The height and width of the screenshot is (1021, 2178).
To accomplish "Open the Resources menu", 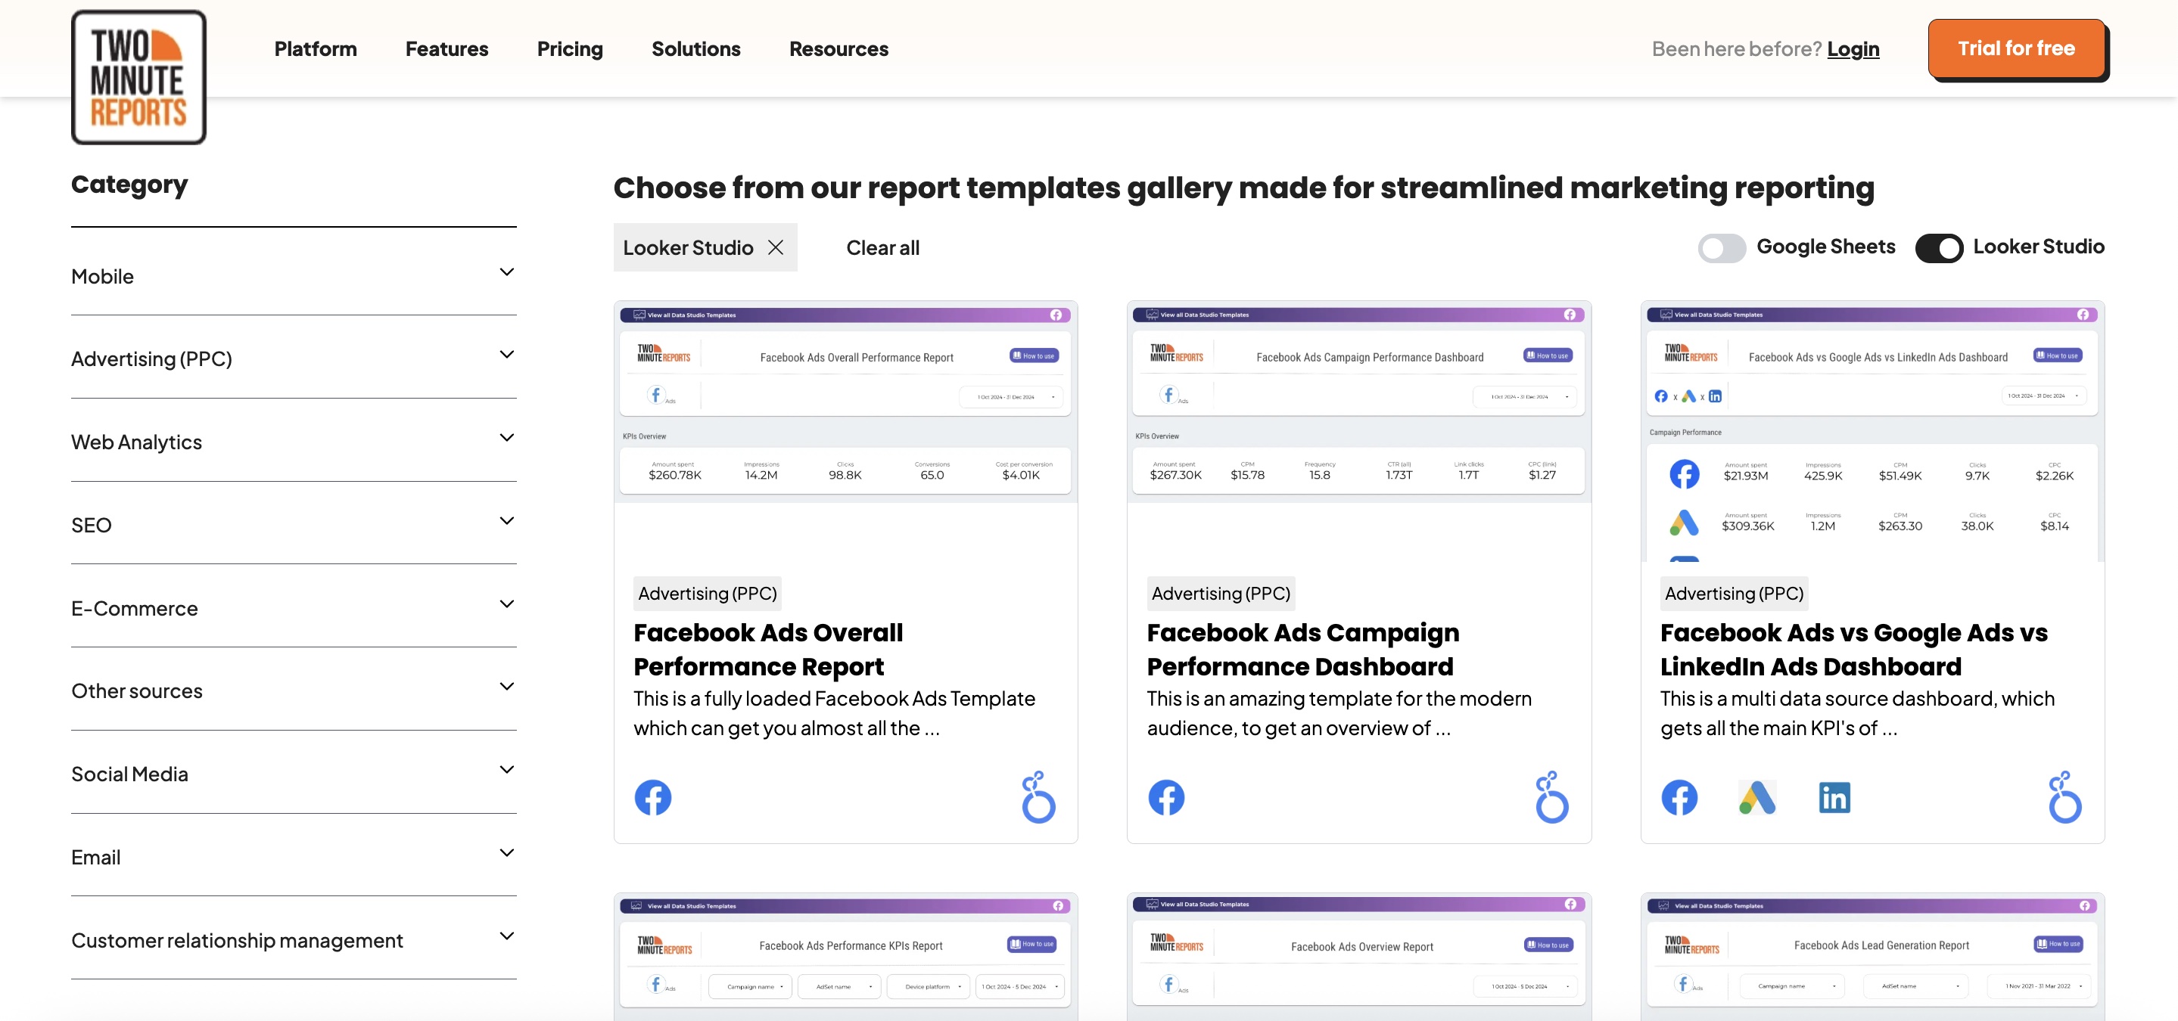I will [839, 49].
